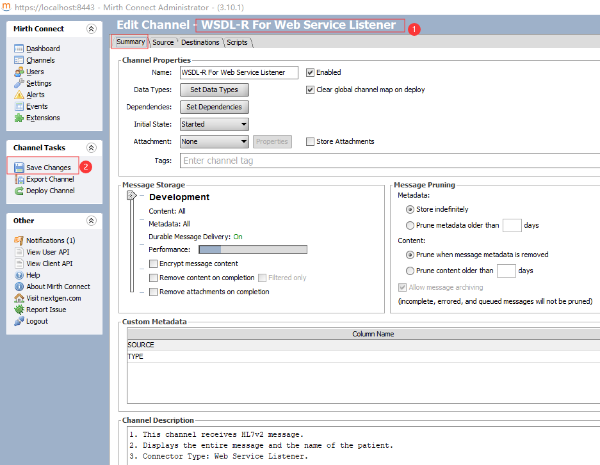Click the channel Name input field
The image size is (600, 465).
click(239, 73)
